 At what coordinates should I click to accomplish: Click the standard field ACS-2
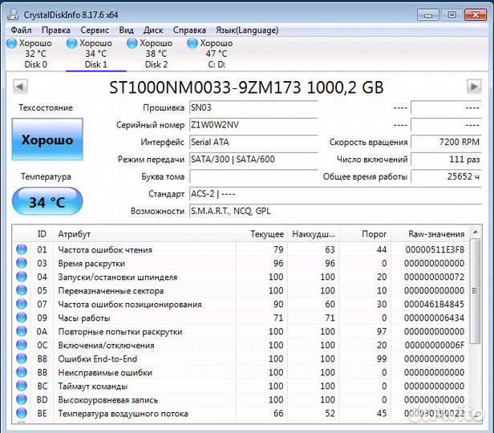point(335,194)
